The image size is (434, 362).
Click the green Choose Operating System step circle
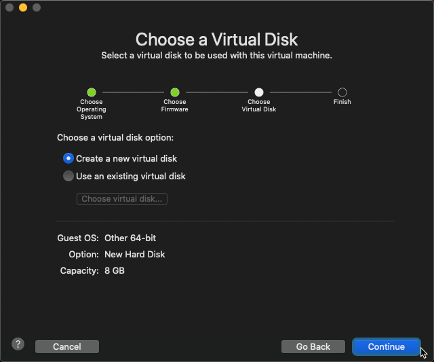[92, 92]
